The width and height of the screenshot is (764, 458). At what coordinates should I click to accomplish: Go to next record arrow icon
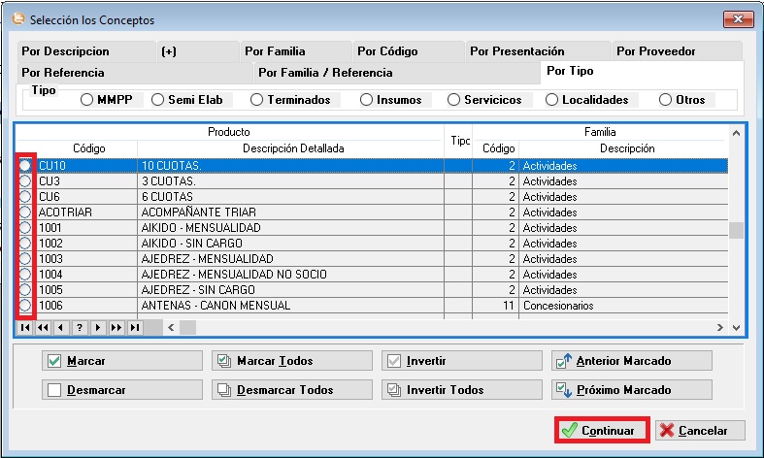97,328
